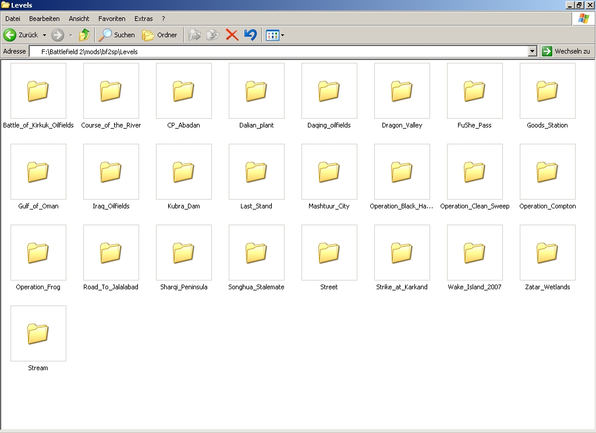596x433 pixels.
Task: Open the ? help menu
Action: [164, 19]
